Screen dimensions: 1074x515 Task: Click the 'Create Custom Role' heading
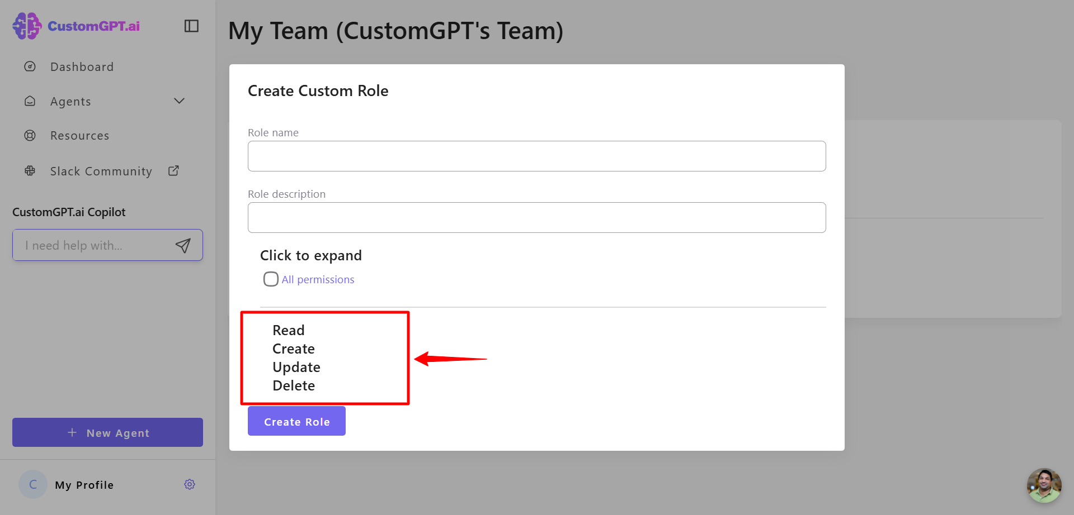coord(318,90)
